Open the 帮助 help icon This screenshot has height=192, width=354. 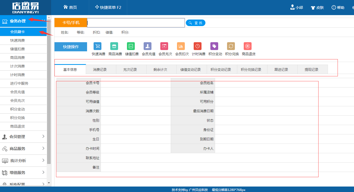click(334, 8)
